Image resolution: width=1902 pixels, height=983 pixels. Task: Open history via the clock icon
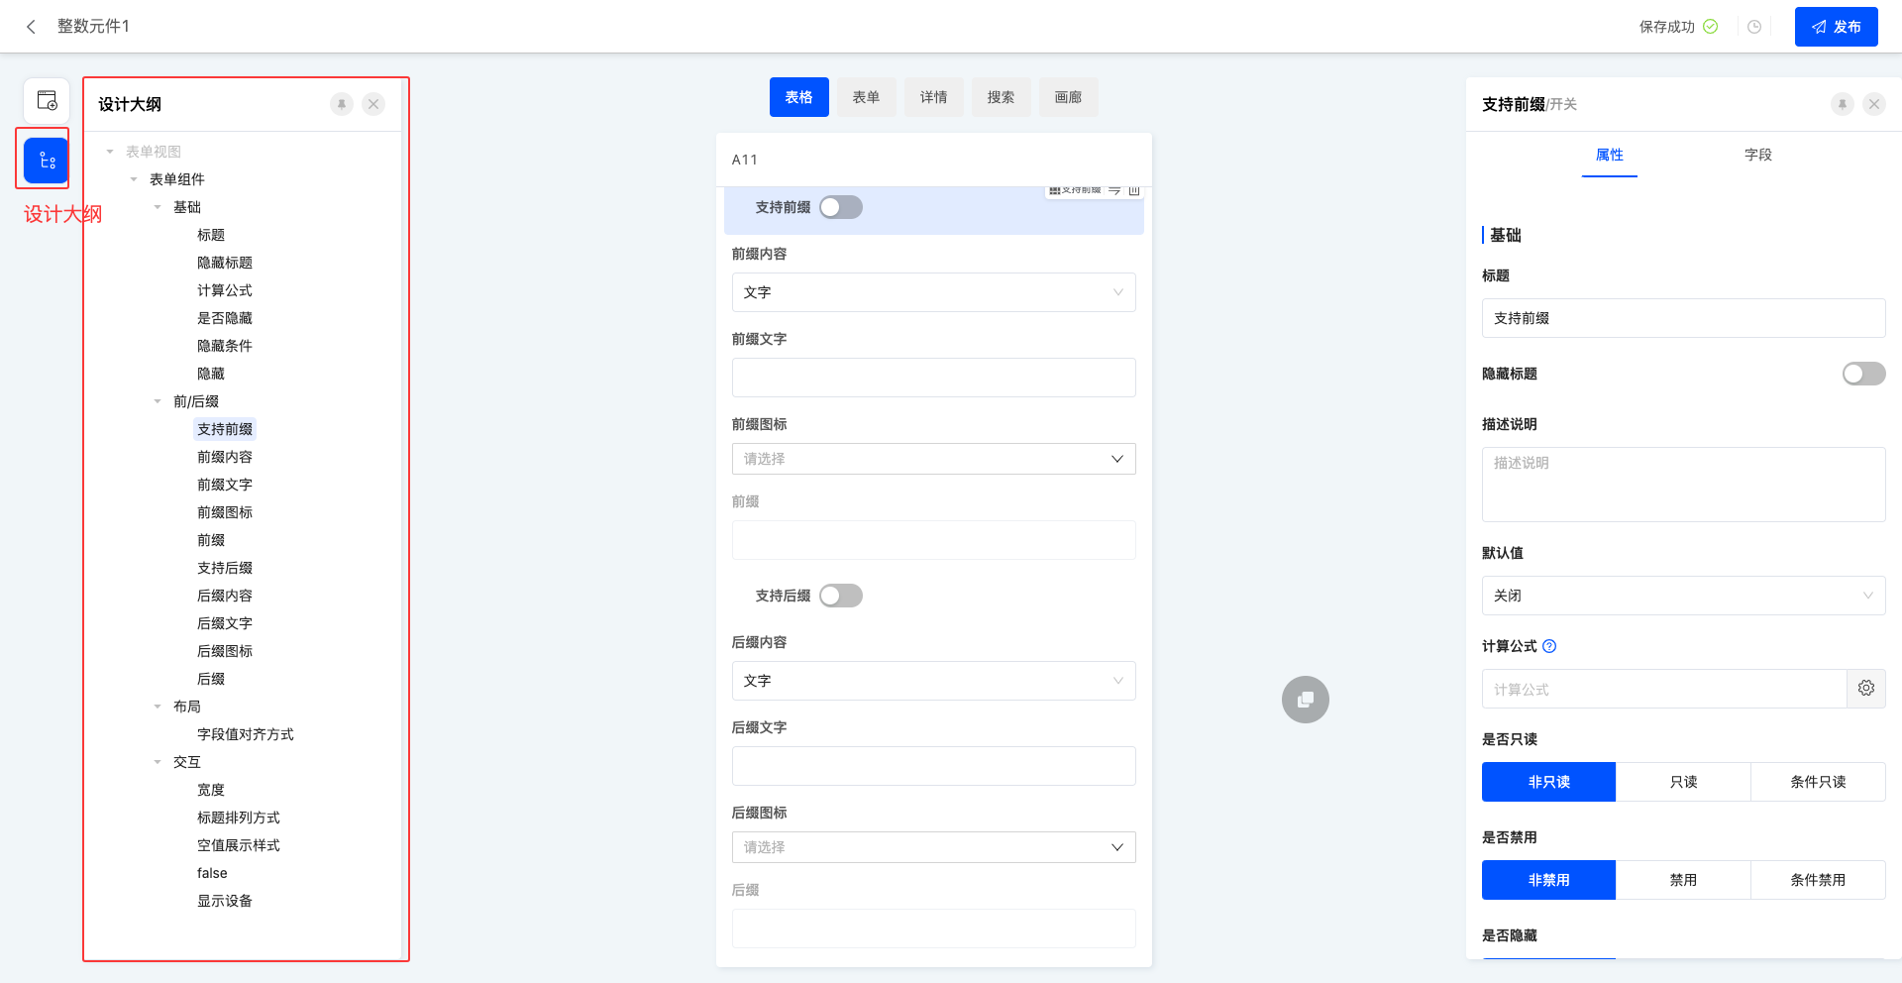(1754, 27)
